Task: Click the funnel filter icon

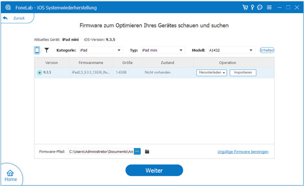Action: click(x=47, y=50)
